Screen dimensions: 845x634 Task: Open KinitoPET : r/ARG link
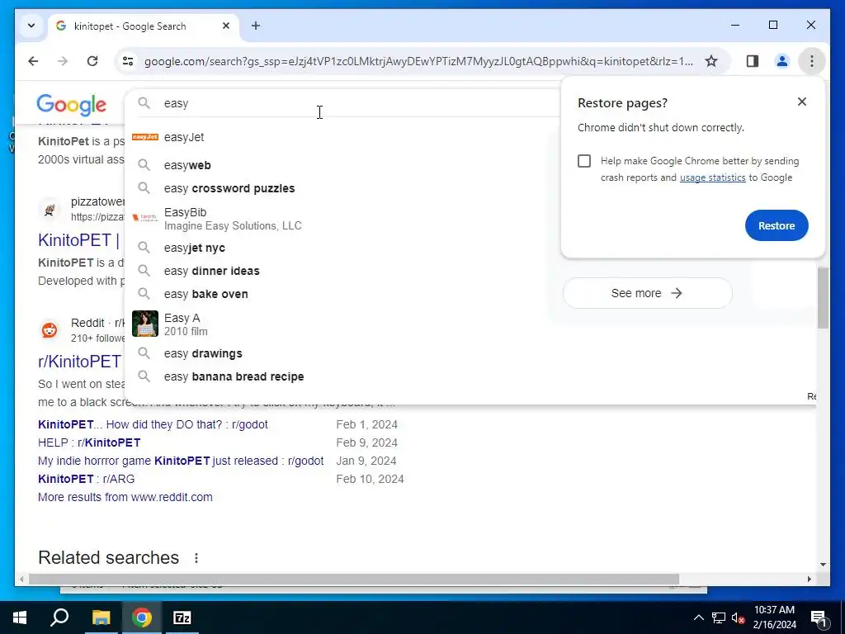click(x=86, y=479)
